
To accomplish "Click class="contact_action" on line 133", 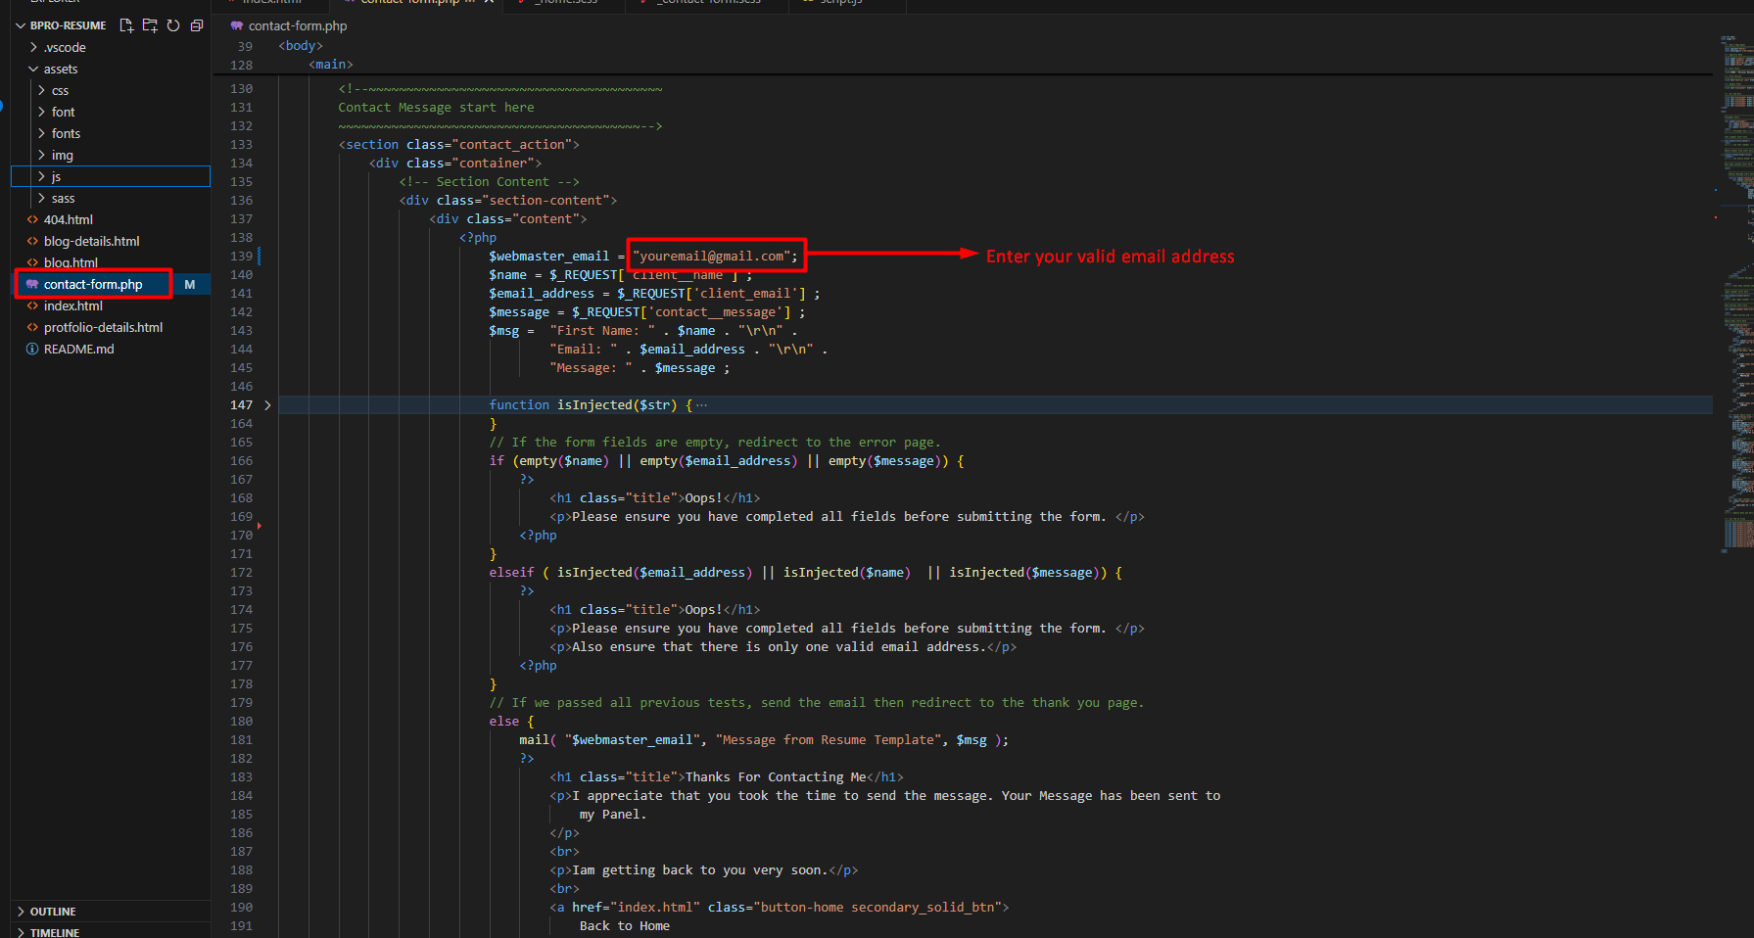I will click(x=489, y=145).
